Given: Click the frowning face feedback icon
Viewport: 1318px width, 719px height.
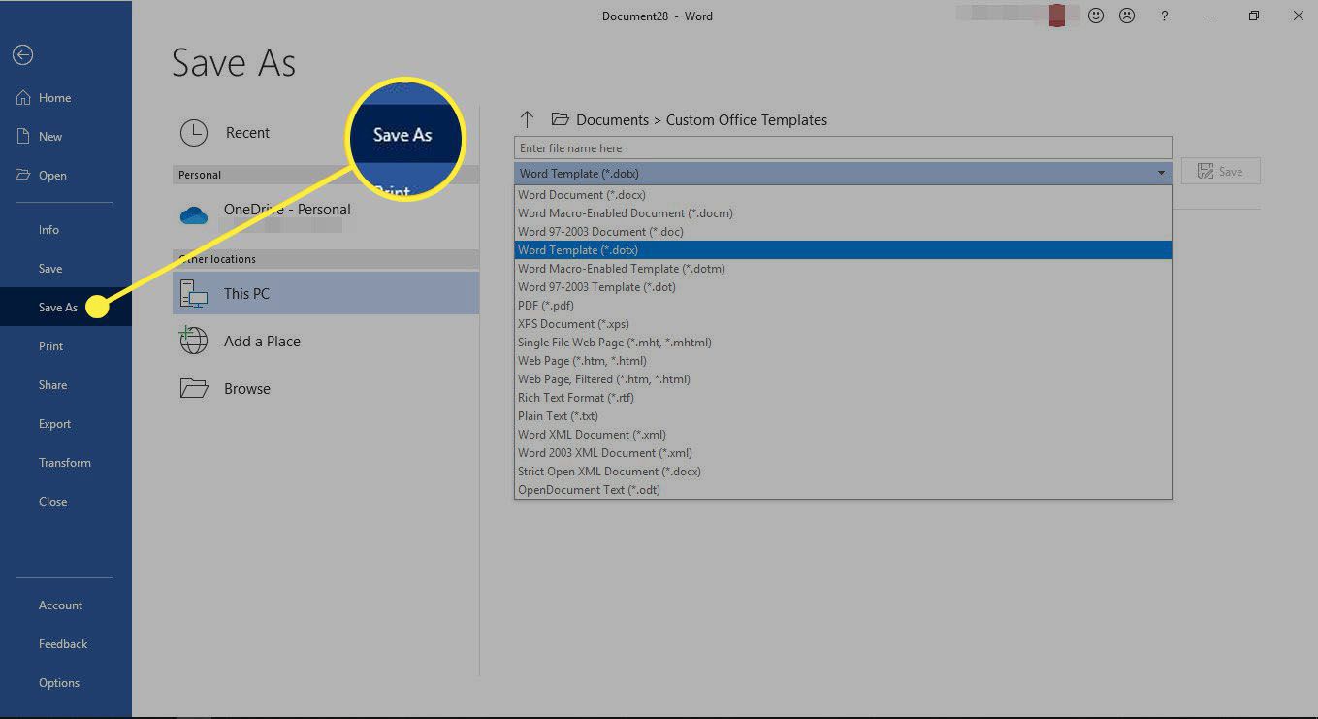Looking at the screenshot, I should tap(1127, 16).
